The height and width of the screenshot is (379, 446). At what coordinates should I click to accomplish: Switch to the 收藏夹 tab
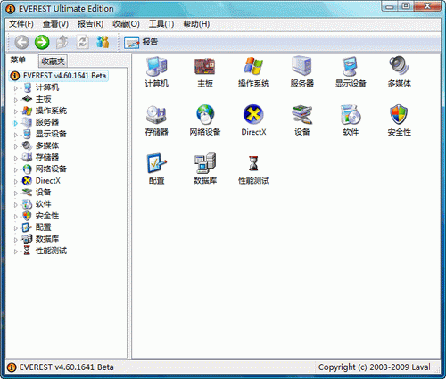click(53, 62)
